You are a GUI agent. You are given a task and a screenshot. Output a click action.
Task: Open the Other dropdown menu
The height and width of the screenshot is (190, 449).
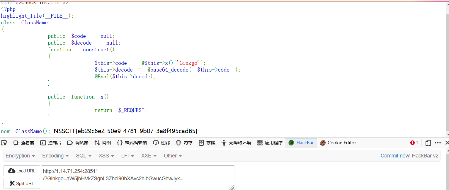click(x=173, y=156)
